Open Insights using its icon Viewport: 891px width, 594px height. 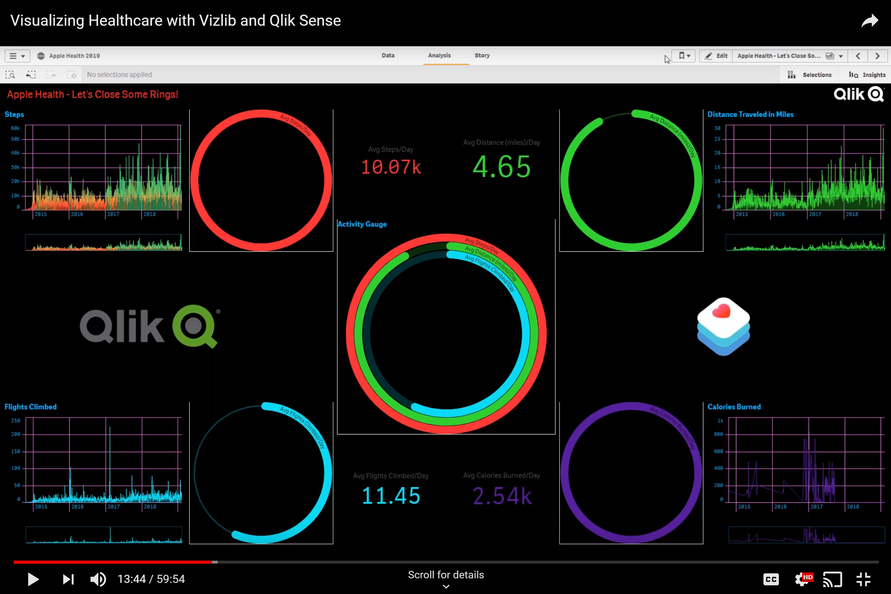[x=867, y=74]
